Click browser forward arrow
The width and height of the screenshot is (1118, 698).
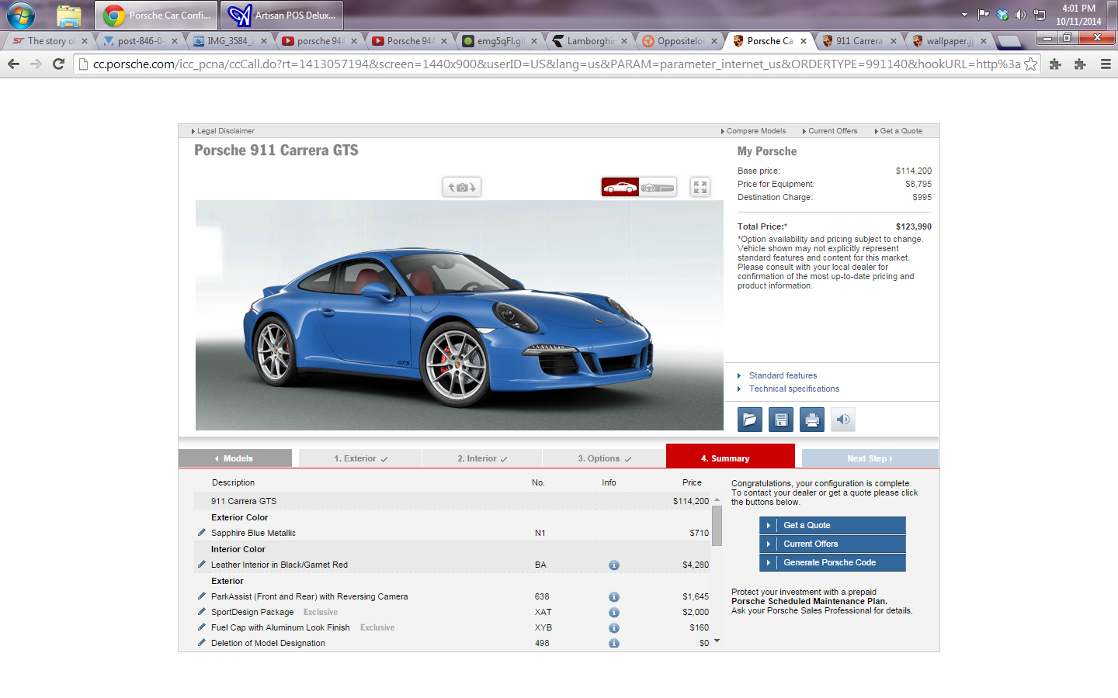36,64
